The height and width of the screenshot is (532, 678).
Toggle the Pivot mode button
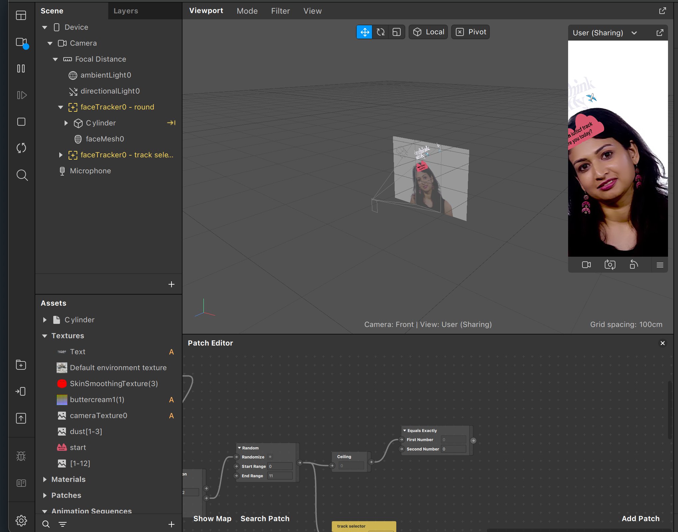(471, 32)
